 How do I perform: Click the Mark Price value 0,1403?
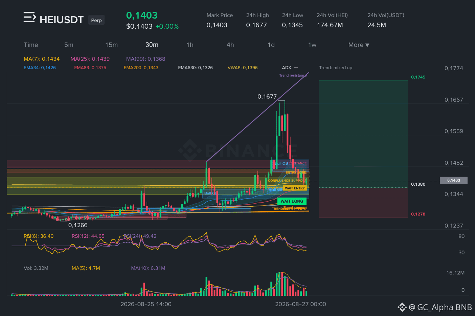tap(217, 25)
